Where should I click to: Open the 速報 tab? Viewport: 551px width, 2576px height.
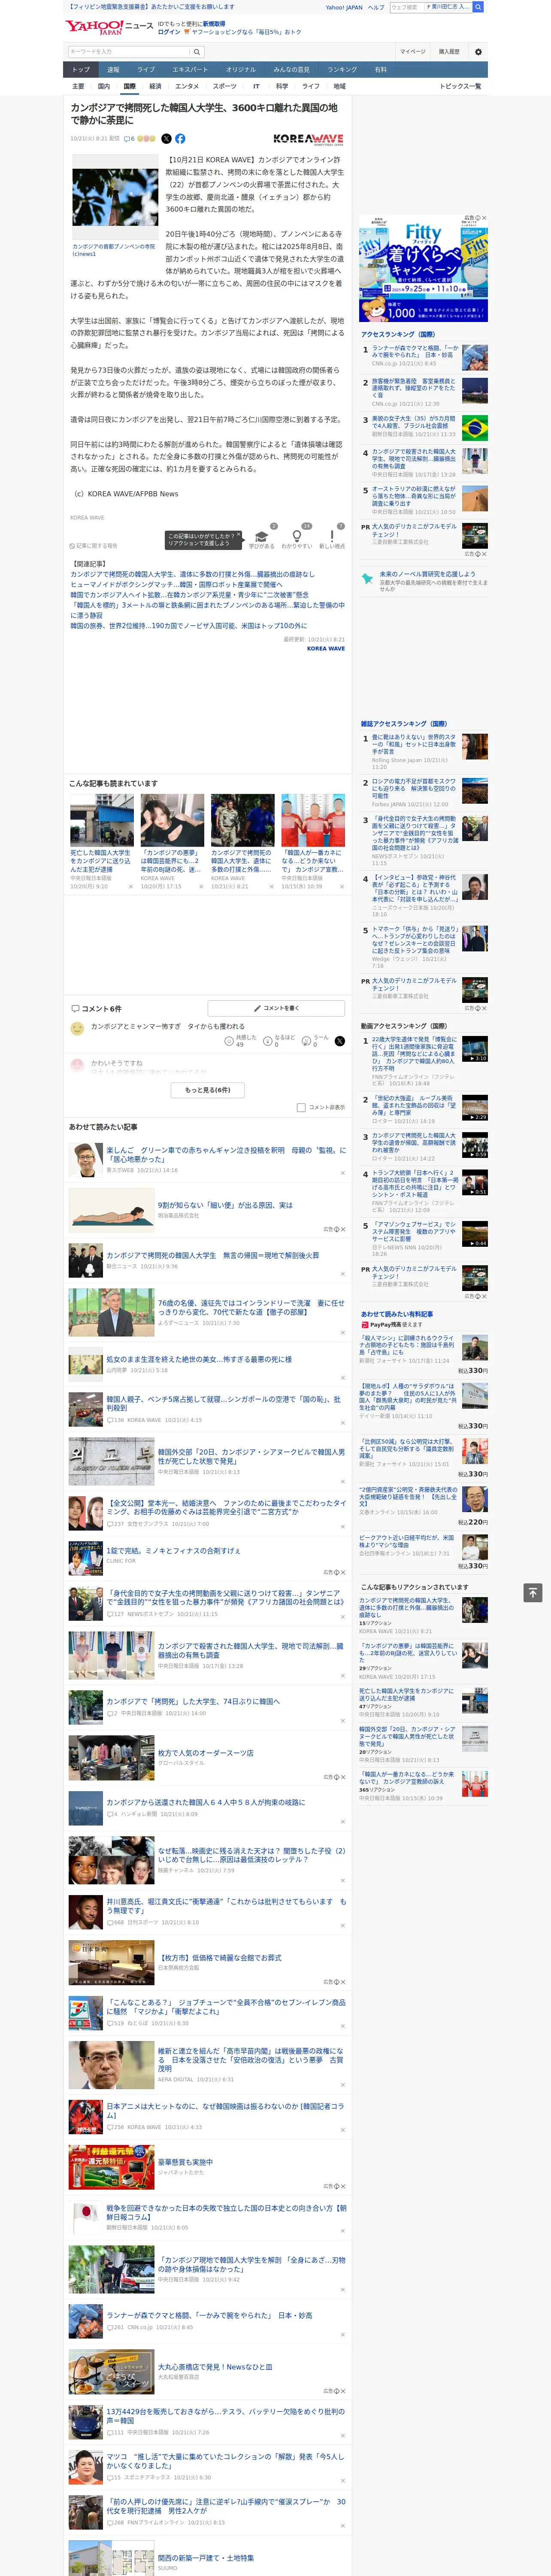tap(113, 70)
